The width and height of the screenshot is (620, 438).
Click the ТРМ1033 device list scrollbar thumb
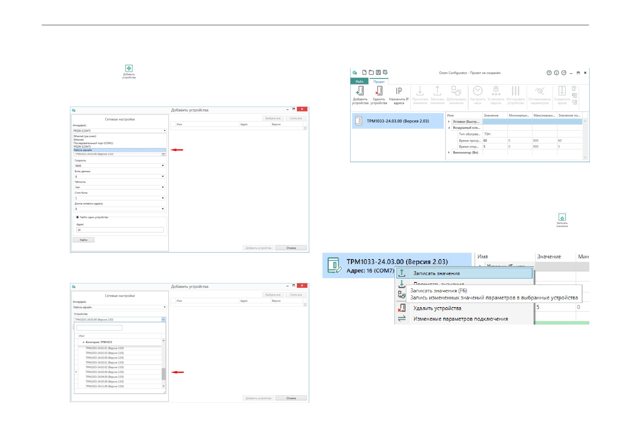tap(163, 374)
